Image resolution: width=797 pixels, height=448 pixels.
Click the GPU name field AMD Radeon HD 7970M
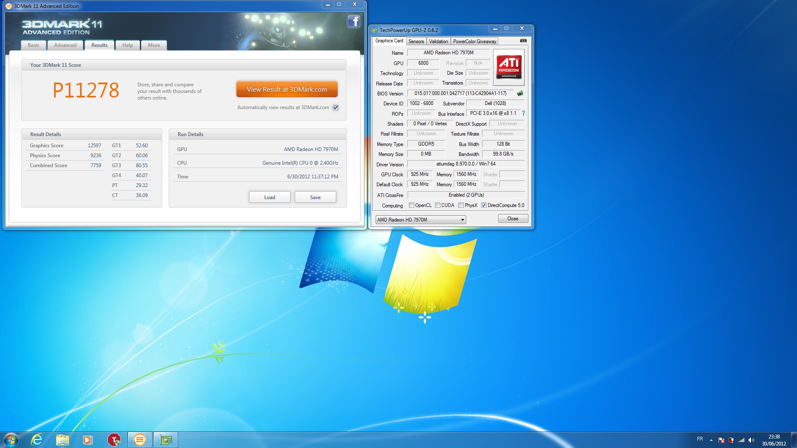[x=448, y=53]
